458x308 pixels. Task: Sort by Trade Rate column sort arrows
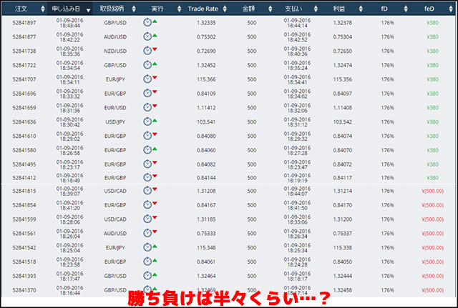[225, 9]
